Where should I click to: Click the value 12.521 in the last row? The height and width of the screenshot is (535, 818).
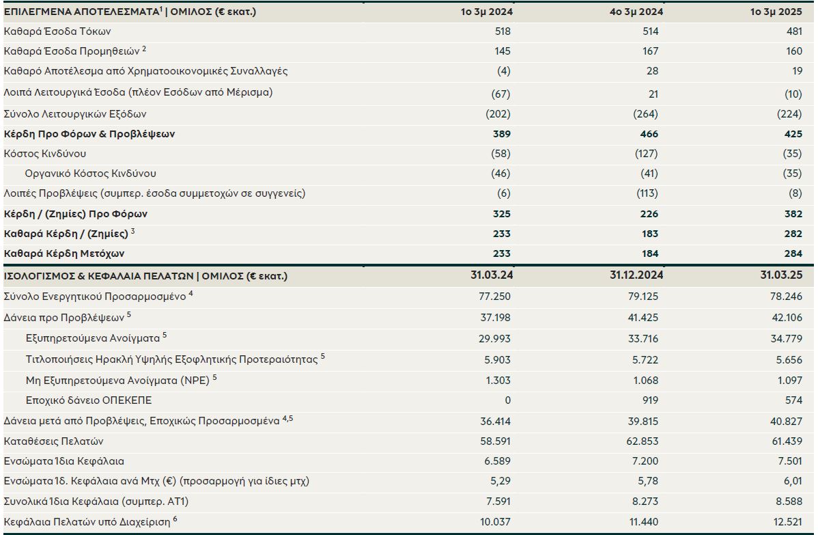(x=785, y=523)
